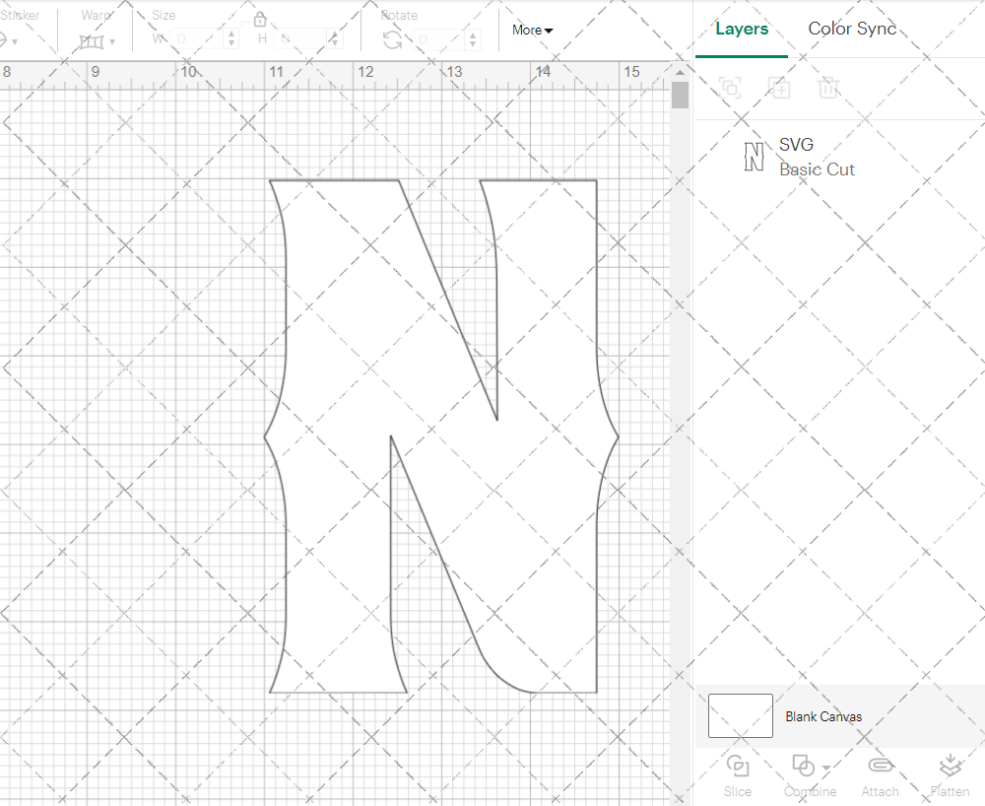Open the More dropdown menu

pyautogui.click(x=531, y=31)
